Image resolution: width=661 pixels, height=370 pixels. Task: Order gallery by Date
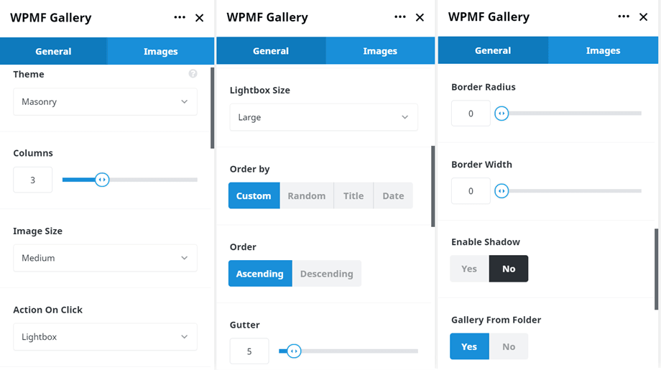coord(393,195)
